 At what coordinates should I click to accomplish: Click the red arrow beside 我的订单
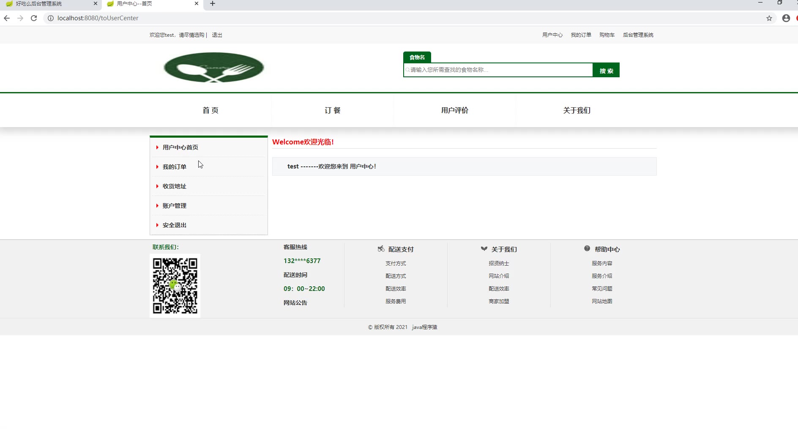157,167
